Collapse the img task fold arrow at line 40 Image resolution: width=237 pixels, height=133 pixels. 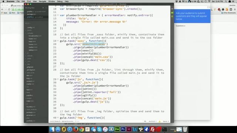(58, 118)
